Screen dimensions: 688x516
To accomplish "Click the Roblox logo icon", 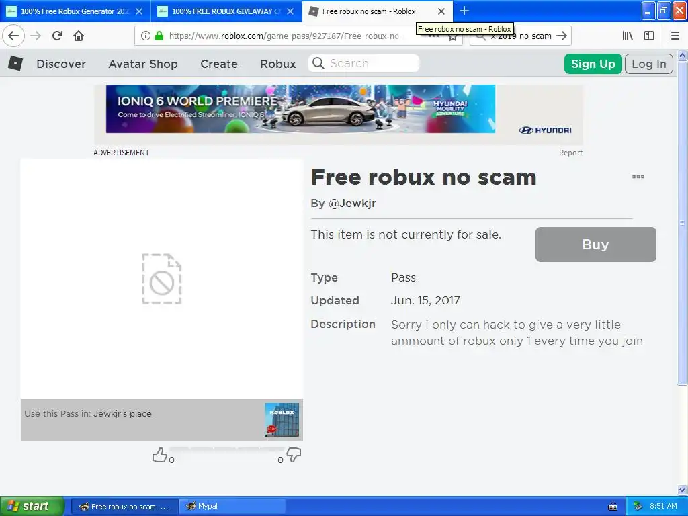I will coord(15,64).
